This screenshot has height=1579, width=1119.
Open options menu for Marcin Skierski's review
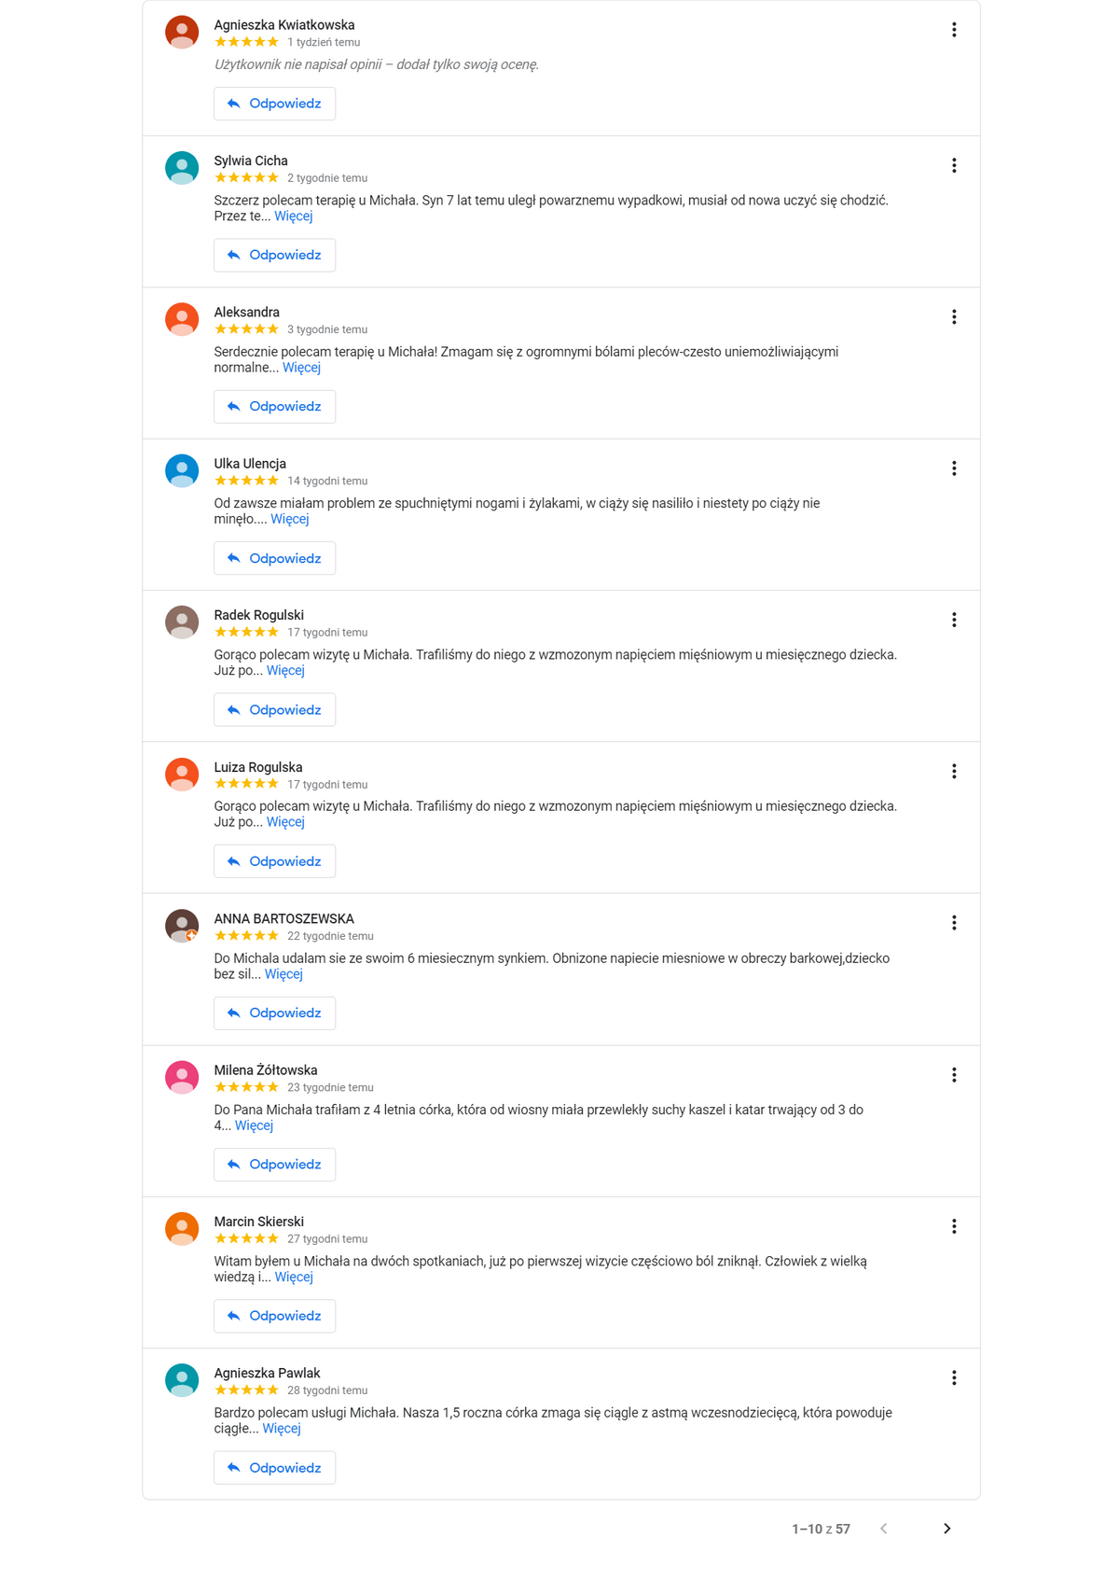click(954, 1226)
